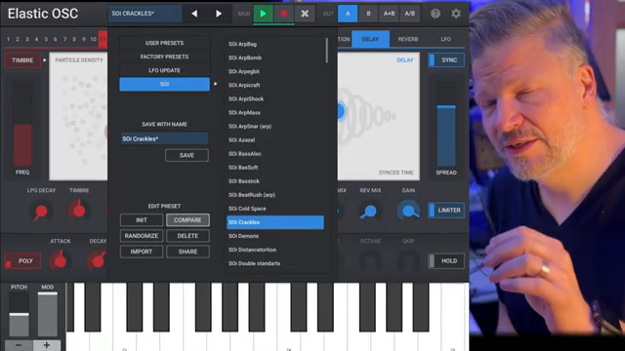Viewport: 625px width, 351px height.
Task: Click the preset list scrollbar
Action: pyautogui.click(x=327, y=51)
